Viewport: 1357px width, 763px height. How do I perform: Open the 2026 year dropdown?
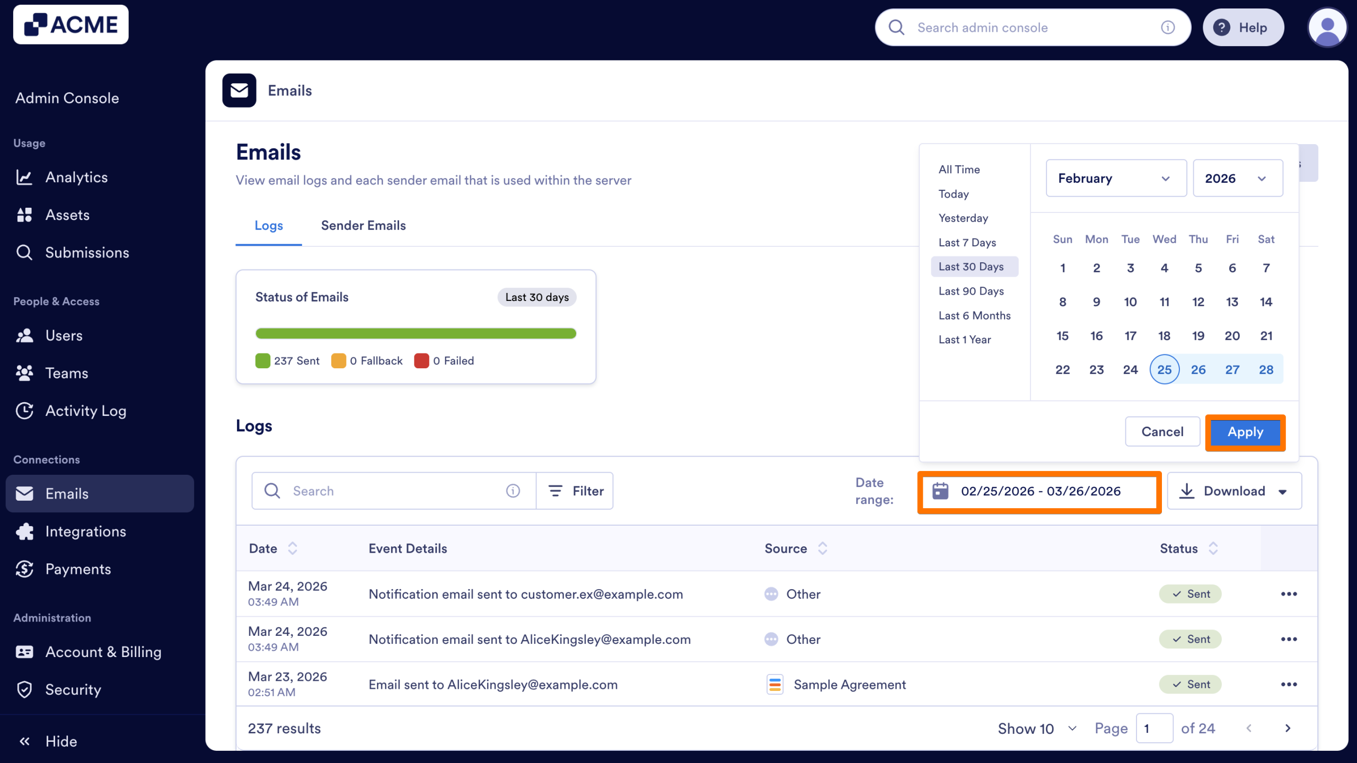[1237, 178]
